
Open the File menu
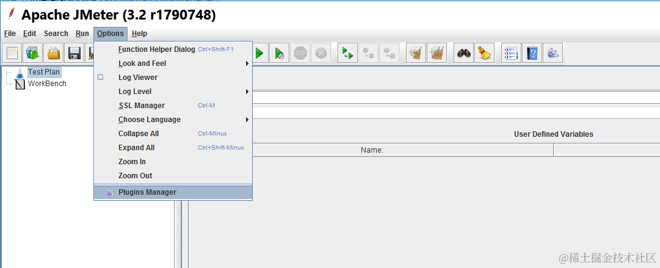tap(10, 34)
